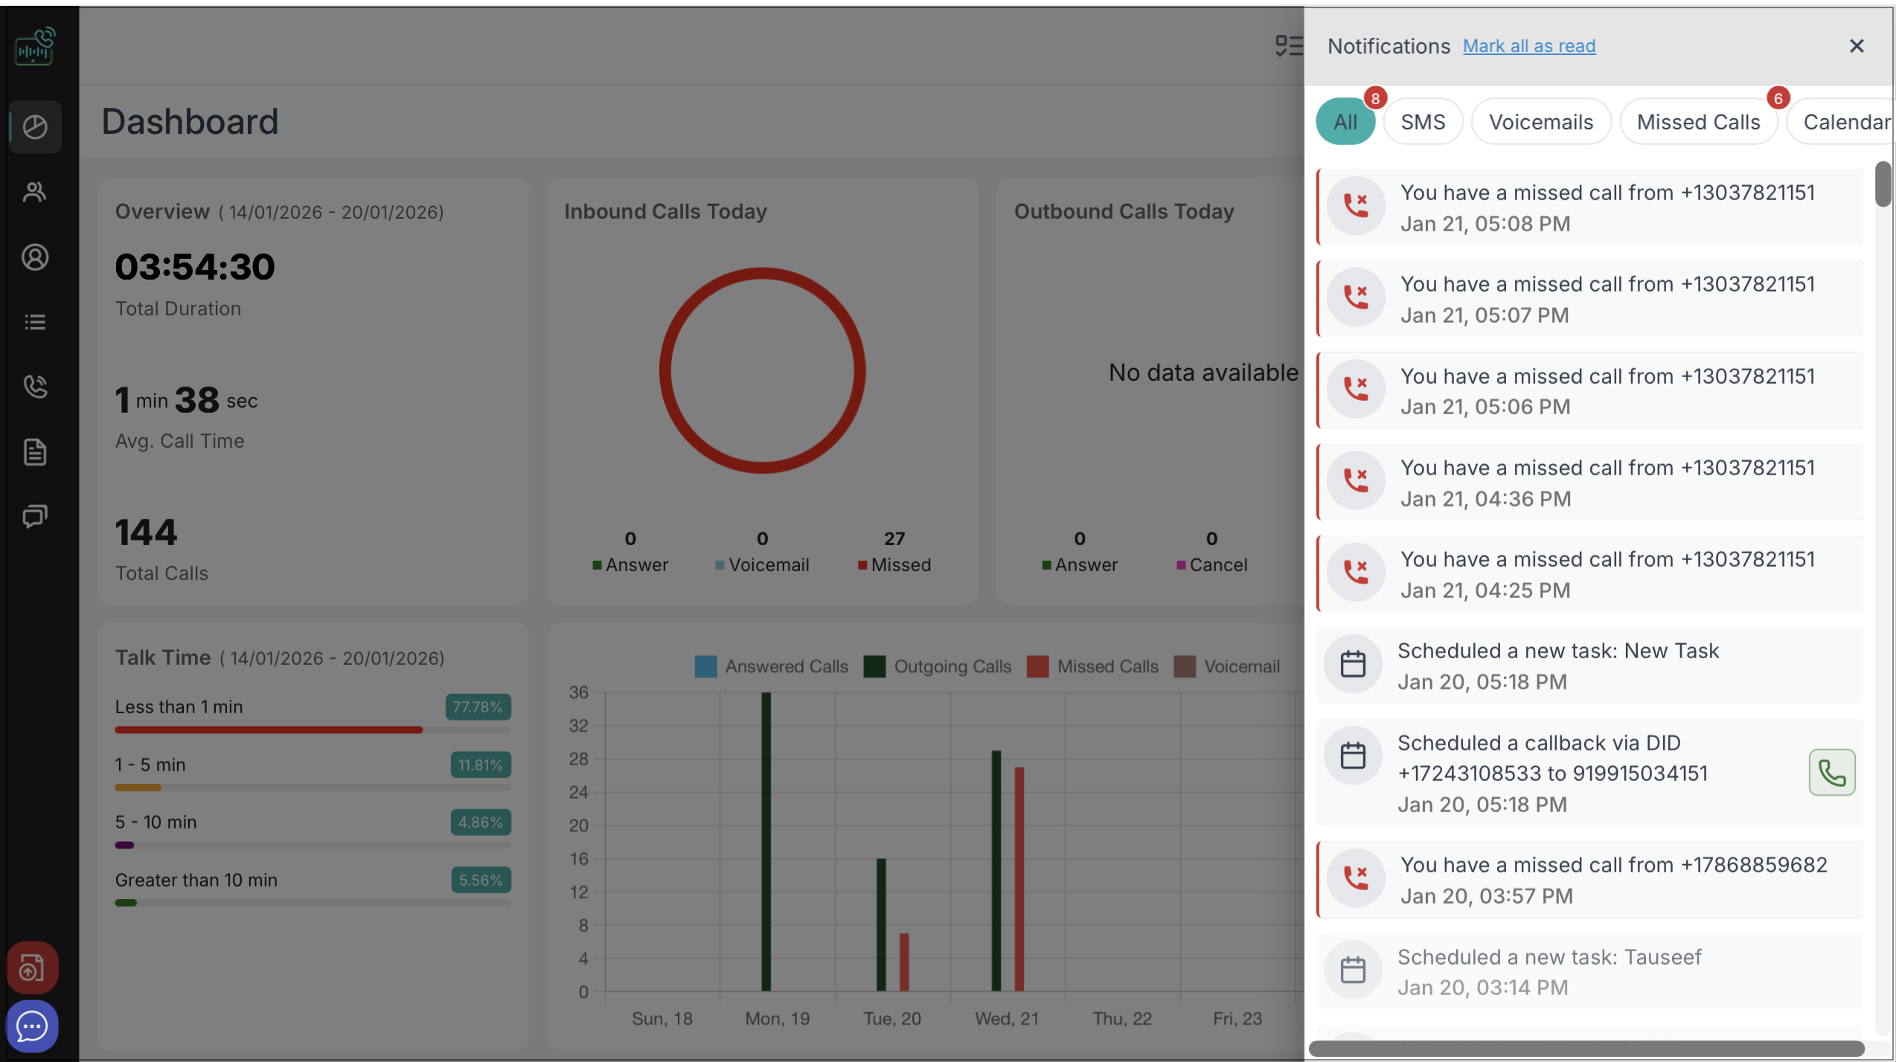Open the messages chat sidebar icon
Viewport: 1896px width, 1062px height.
pyautogui.click(x=34, y=516)
